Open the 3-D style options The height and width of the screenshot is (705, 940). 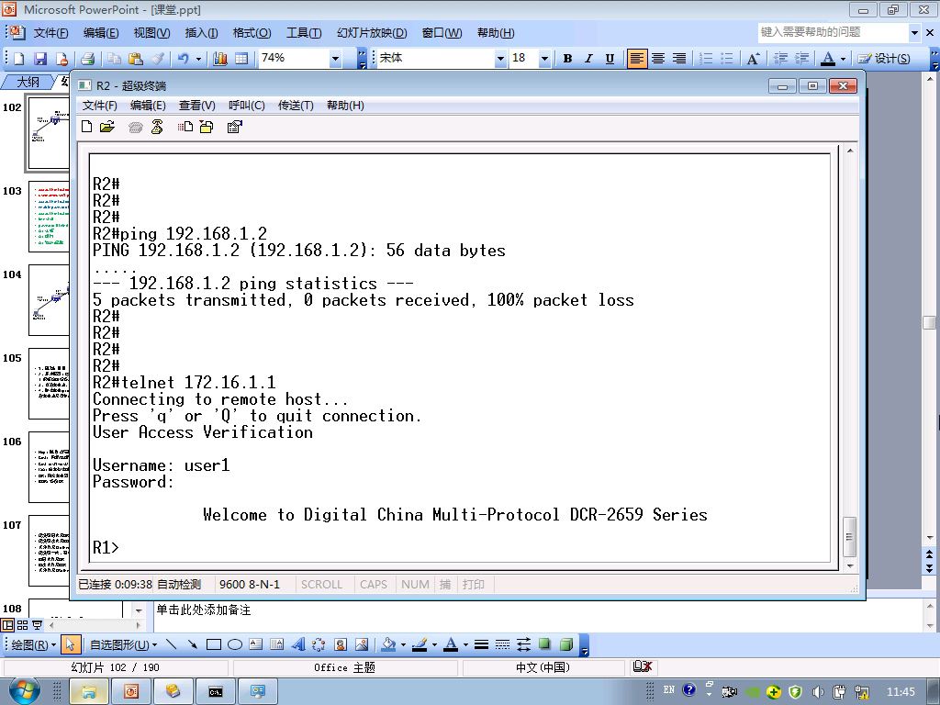pos(565,644)
